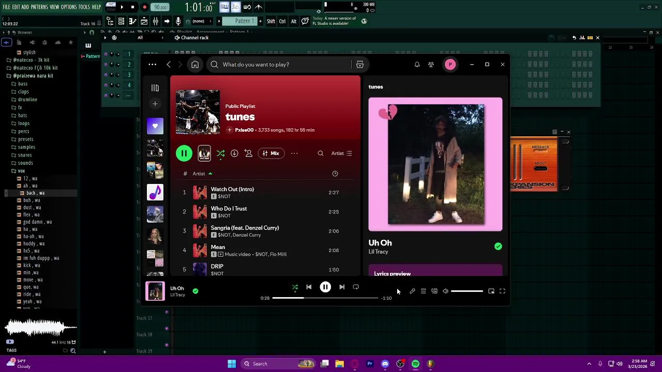The width and height of the screenshot is (662, 372).
Task: Click the duration clock column header
Action: 335,174
